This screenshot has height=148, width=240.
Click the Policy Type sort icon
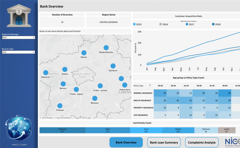pyautogui.click(x=150, y=86)
